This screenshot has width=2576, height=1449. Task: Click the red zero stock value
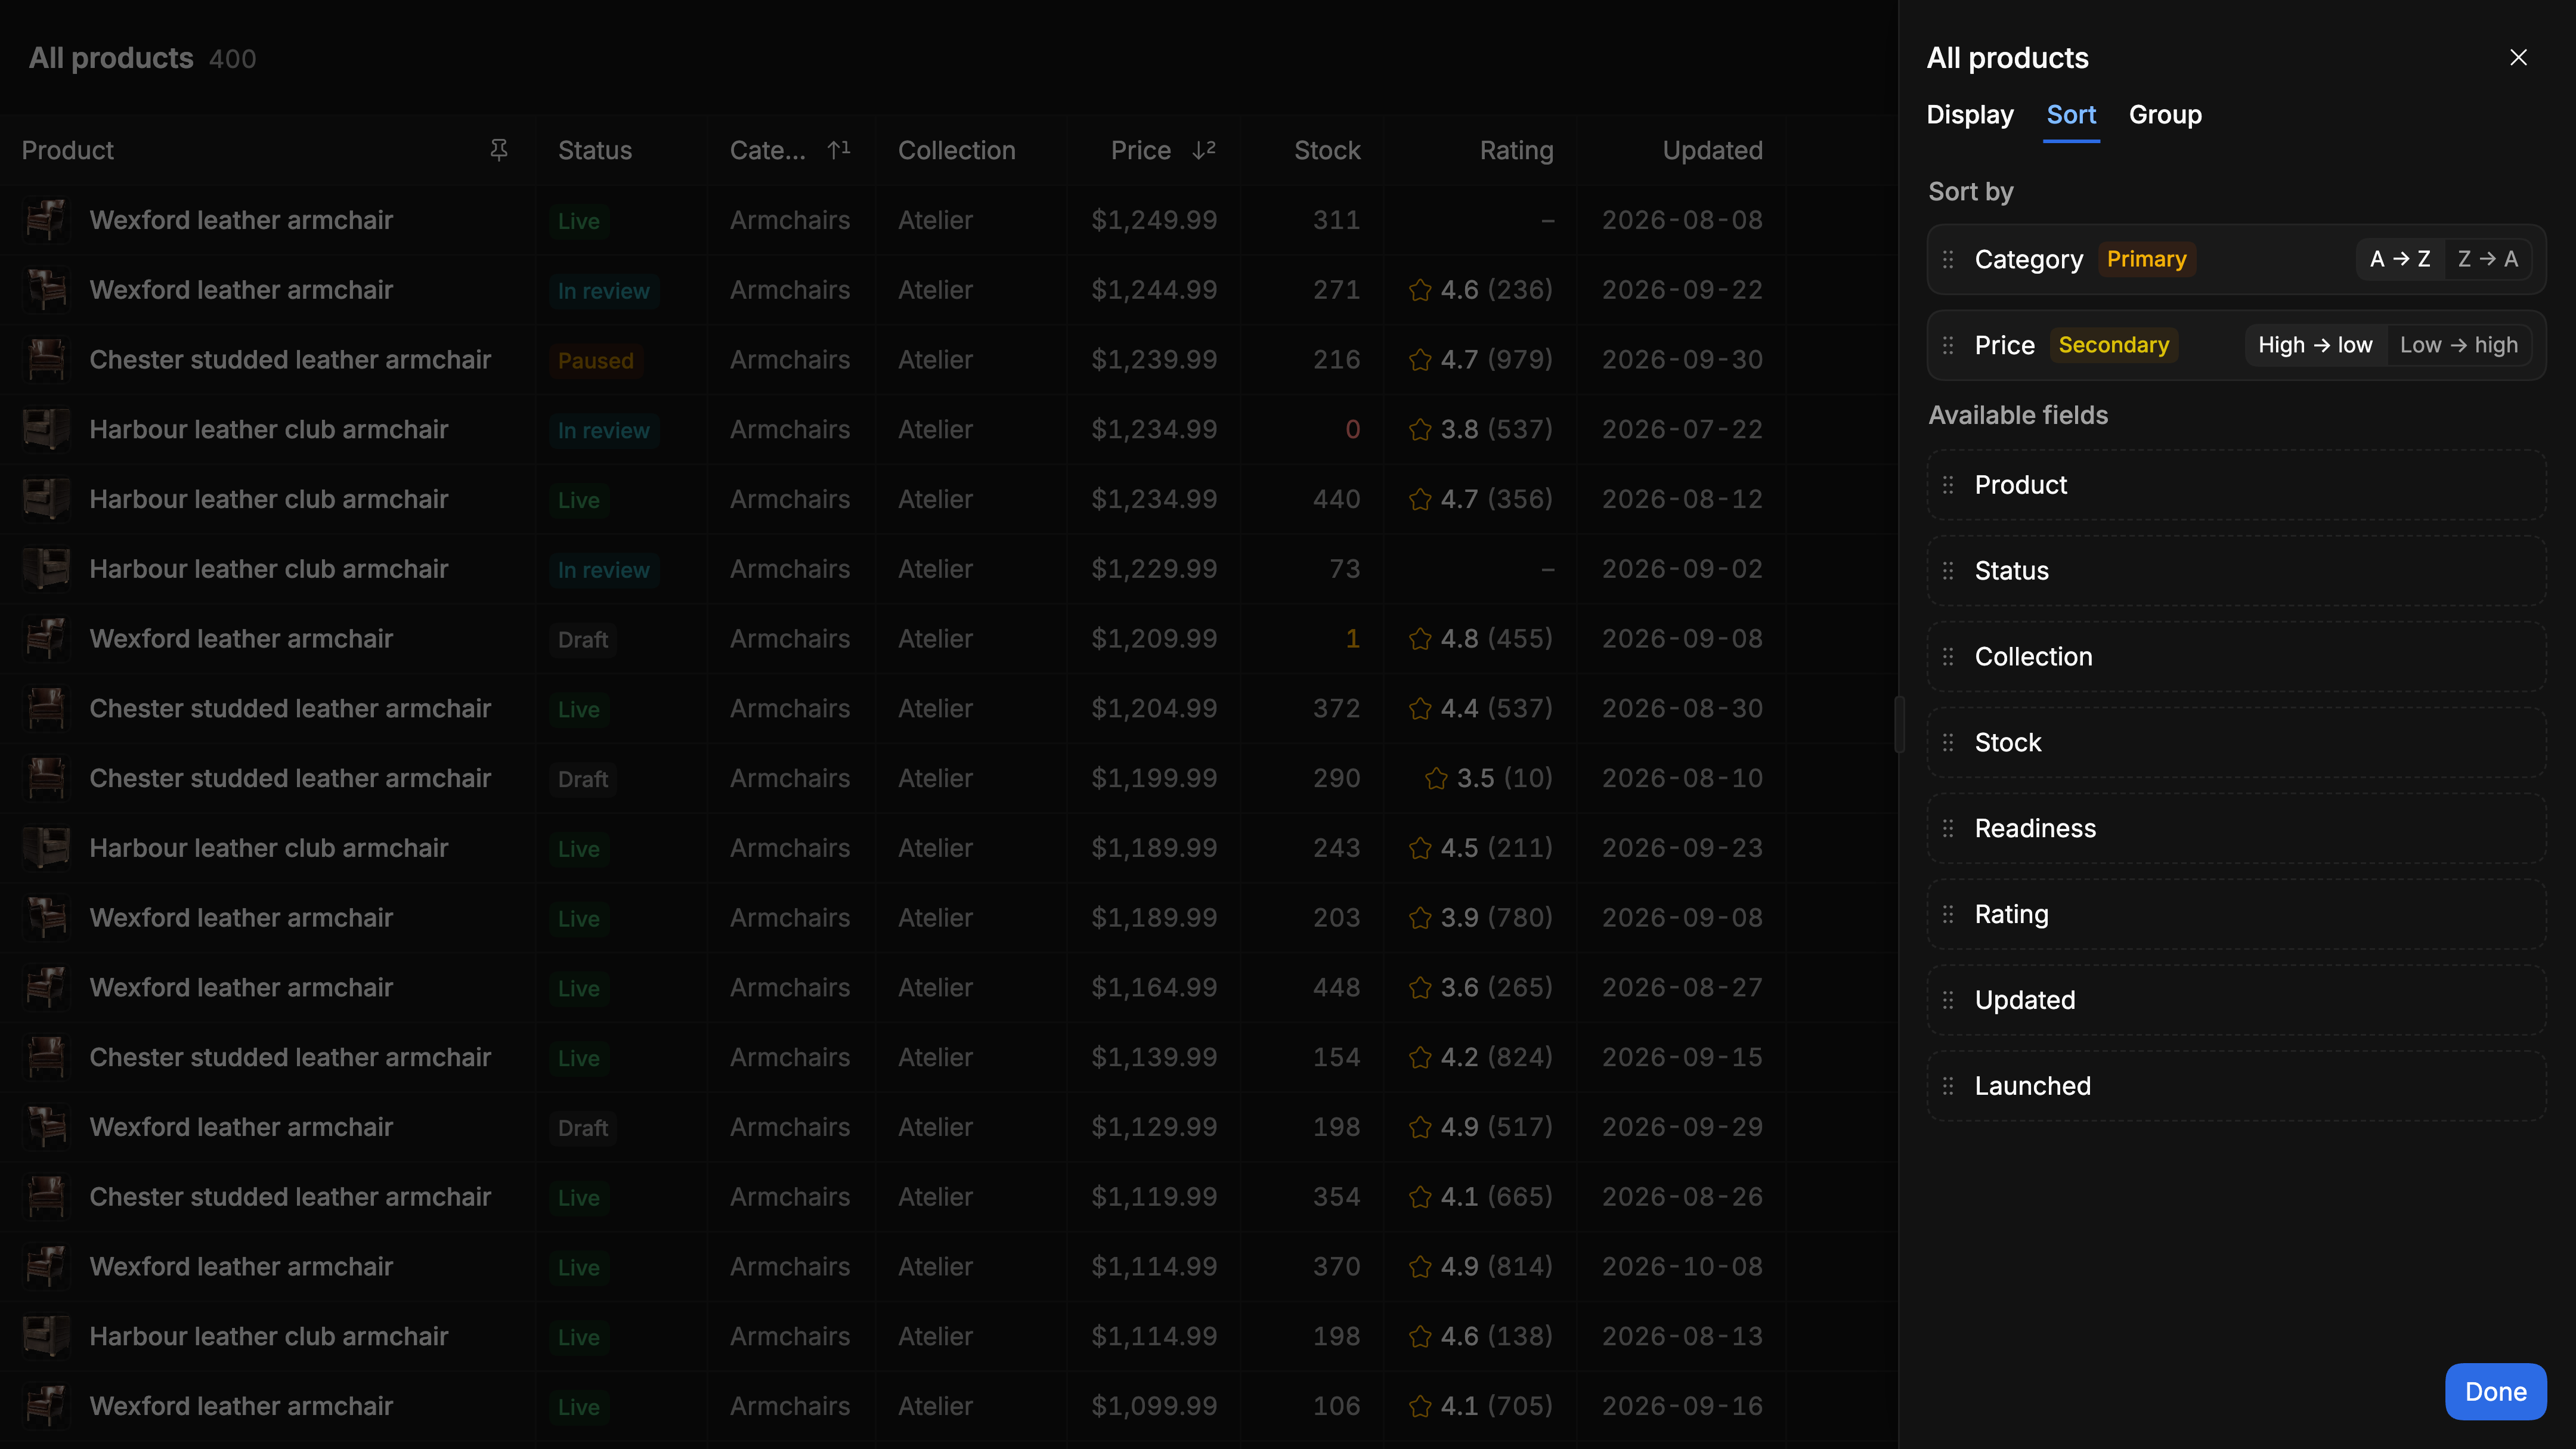pyautogui.click(x=1352, y=430)
